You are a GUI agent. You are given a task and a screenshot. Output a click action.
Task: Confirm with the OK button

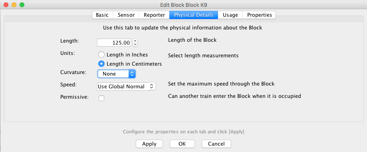tap(182, 144)
